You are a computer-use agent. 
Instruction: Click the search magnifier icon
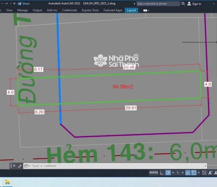183,4
